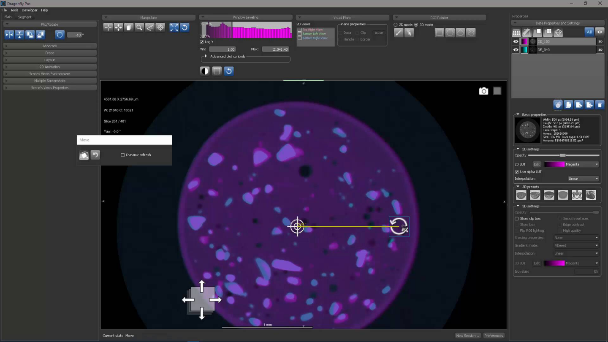Open the Tools menu
The height and width of the screenshot is (342, 608).
(14, 10)
